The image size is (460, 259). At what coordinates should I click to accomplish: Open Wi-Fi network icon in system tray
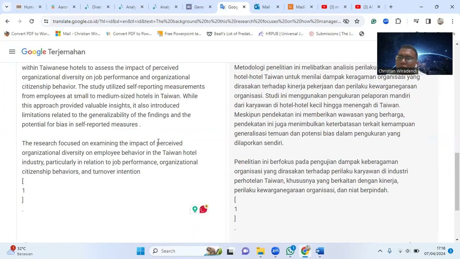coord(400,251)
